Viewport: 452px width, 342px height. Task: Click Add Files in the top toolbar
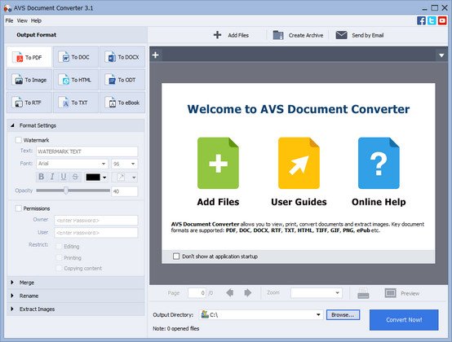(231, 35)
